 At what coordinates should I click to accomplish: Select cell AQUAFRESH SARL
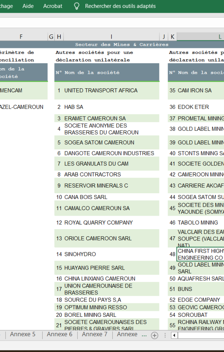coord(200,278)
